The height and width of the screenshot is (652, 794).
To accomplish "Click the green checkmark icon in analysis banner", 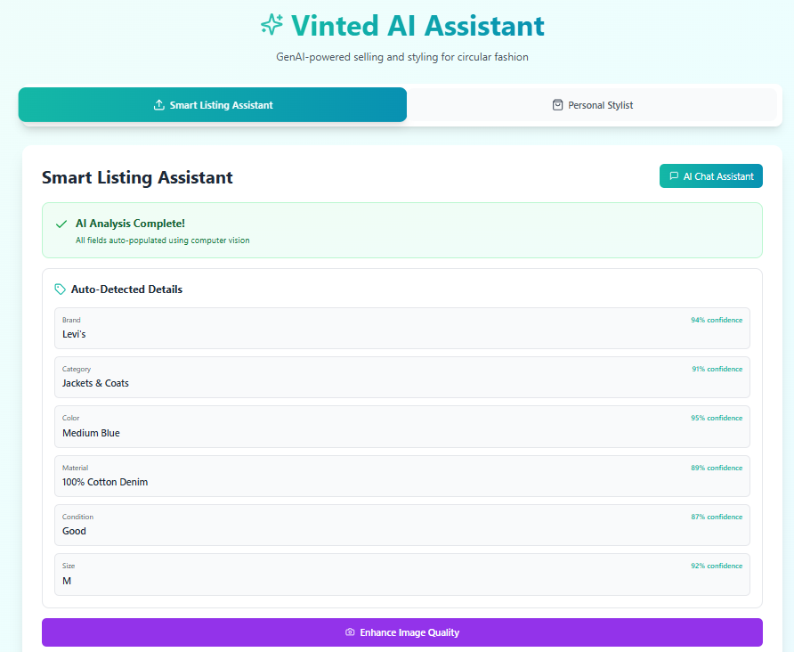I will [x=61, y=224].
